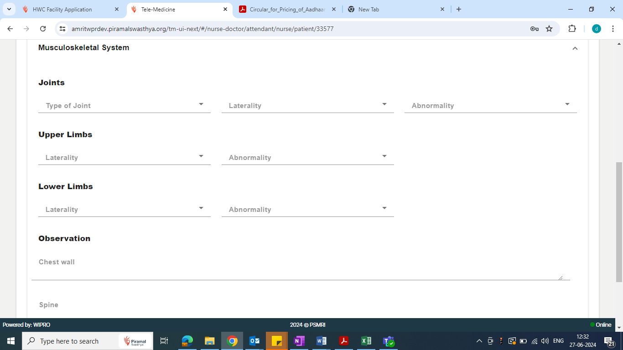Click the Spine observation field
This screenshot has height=350, width=623.
pos(301,308)
